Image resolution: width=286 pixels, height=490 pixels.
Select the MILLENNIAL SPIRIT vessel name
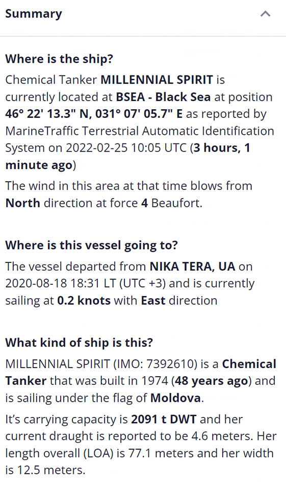click(157, 80)
